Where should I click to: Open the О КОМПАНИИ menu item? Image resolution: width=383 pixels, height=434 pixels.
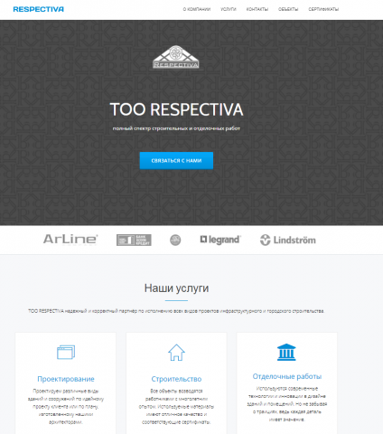click(x=197, y=9)
